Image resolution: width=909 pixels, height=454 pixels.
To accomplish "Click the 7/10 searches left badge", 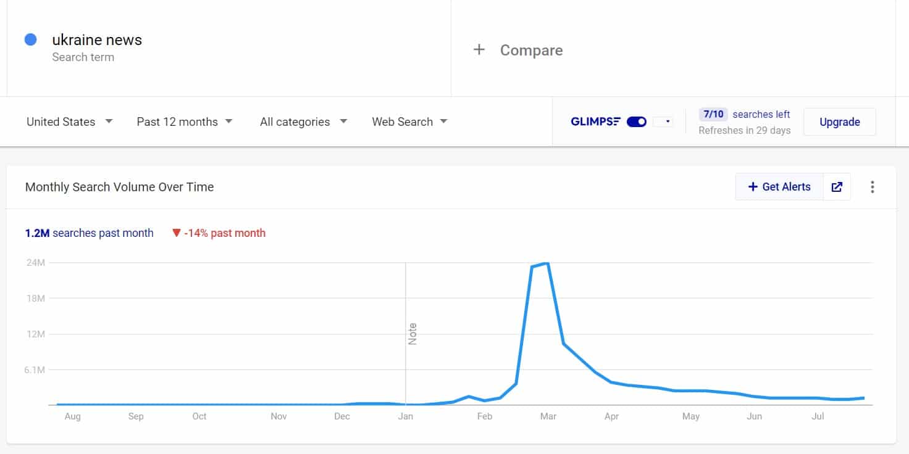I will (713, 114).
